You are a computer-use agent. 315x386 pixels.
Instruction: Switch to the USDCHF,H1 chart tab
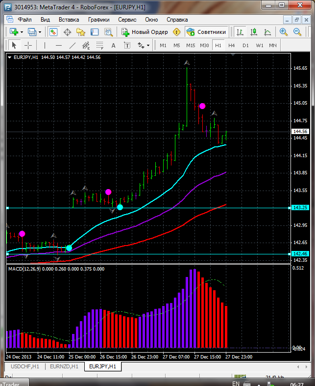[24, 366]
